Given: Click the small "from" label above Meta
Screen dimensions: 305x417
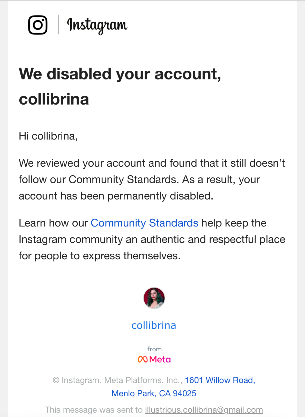Looking at the screenshot, I should tap(154, 349).
